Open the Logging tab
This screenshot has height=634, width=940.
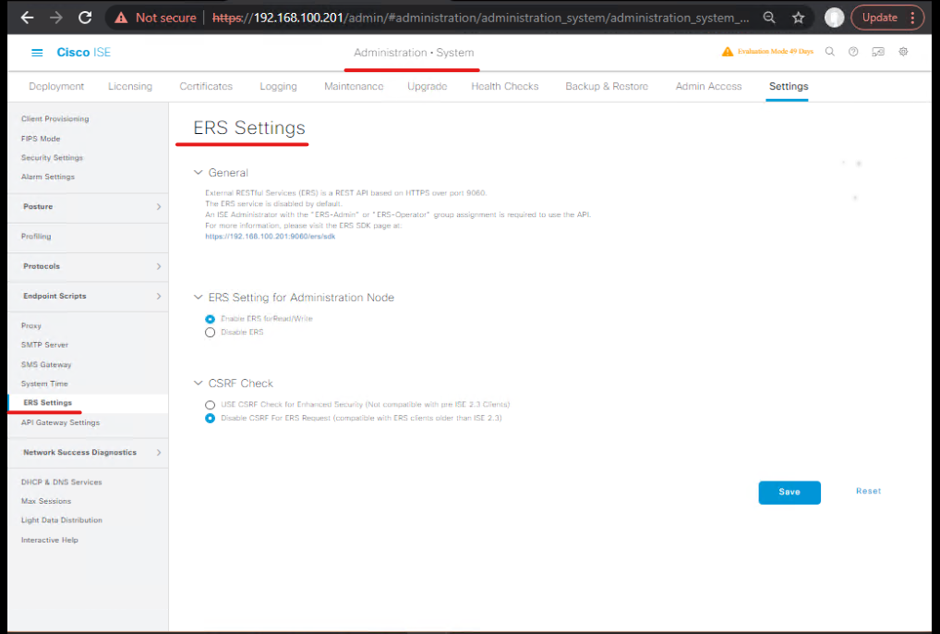pos(278,86)
